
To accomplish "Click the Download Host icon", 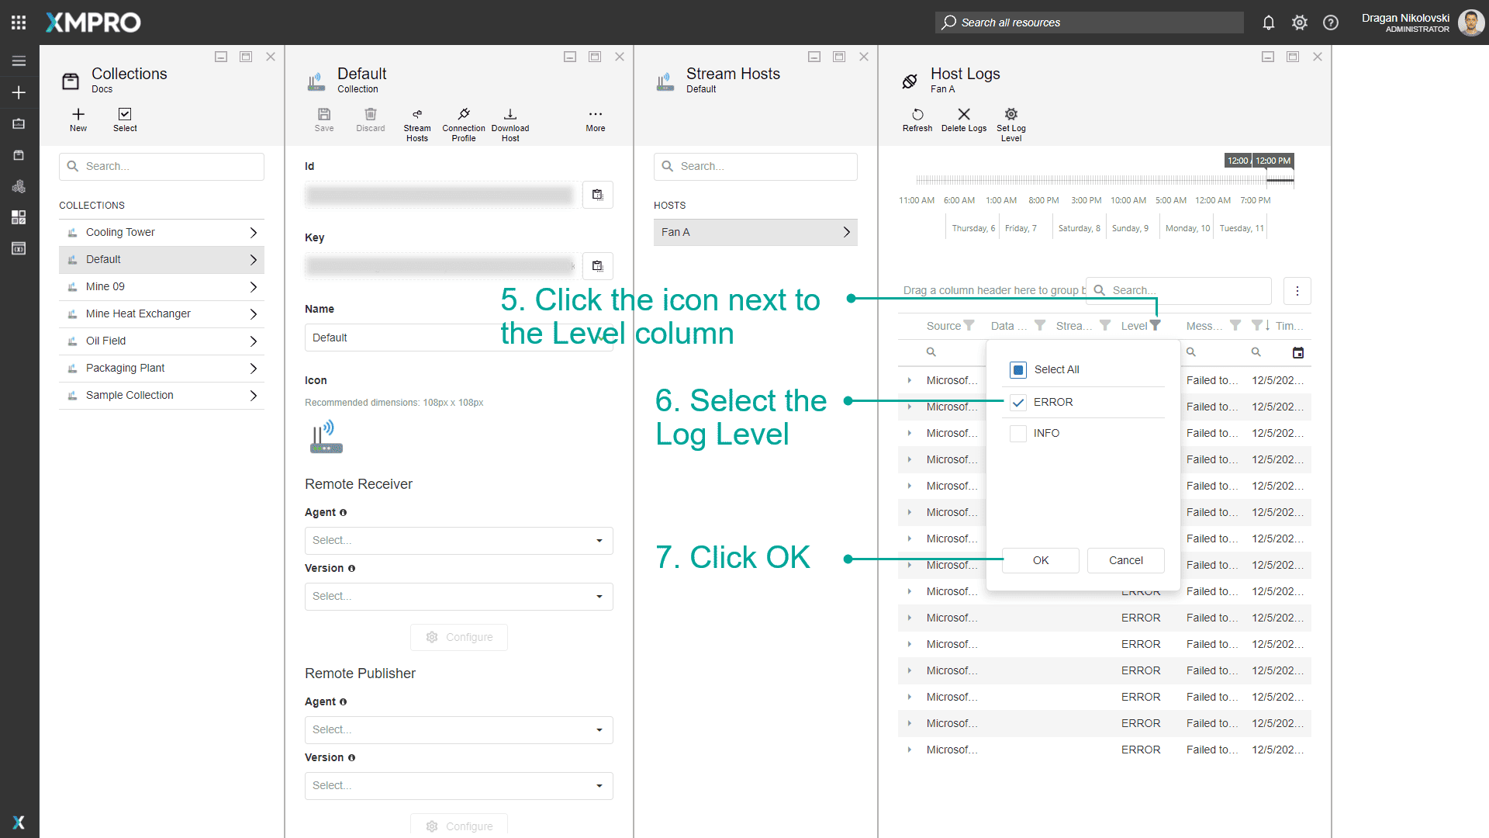I will point(510,115).
